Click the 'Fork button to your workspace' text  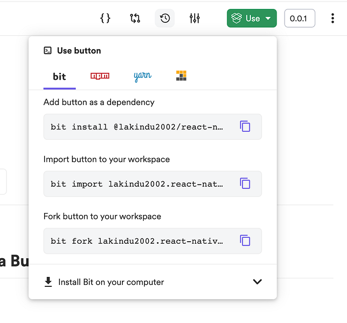pyautogui.click(x=102, y=216)
